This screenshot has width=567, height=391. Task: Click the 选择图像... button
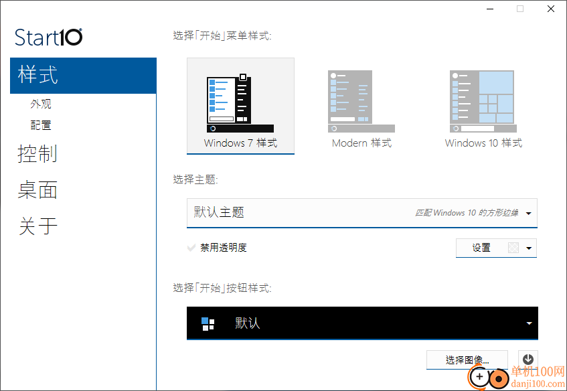(467, 360)
